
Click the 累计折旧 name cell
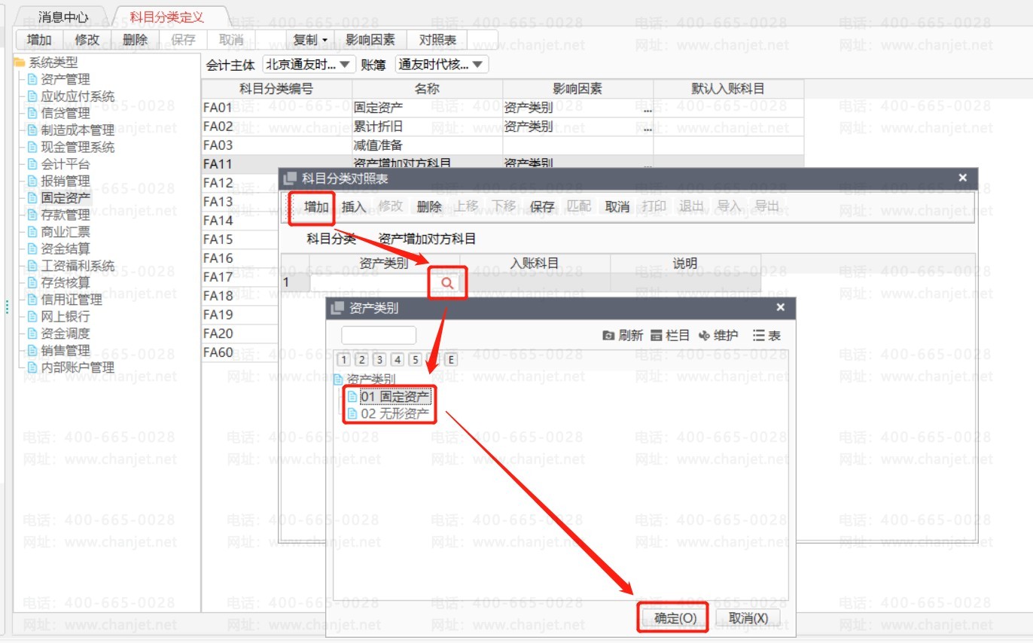(x=427, y=126)
